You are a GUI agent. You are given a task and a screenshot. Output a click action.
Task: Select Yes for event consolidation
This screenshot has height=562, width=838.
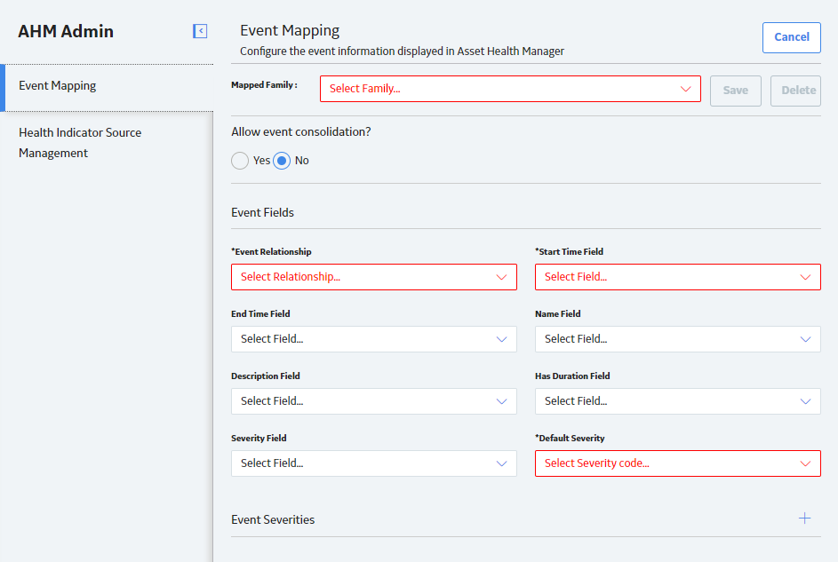240,161
